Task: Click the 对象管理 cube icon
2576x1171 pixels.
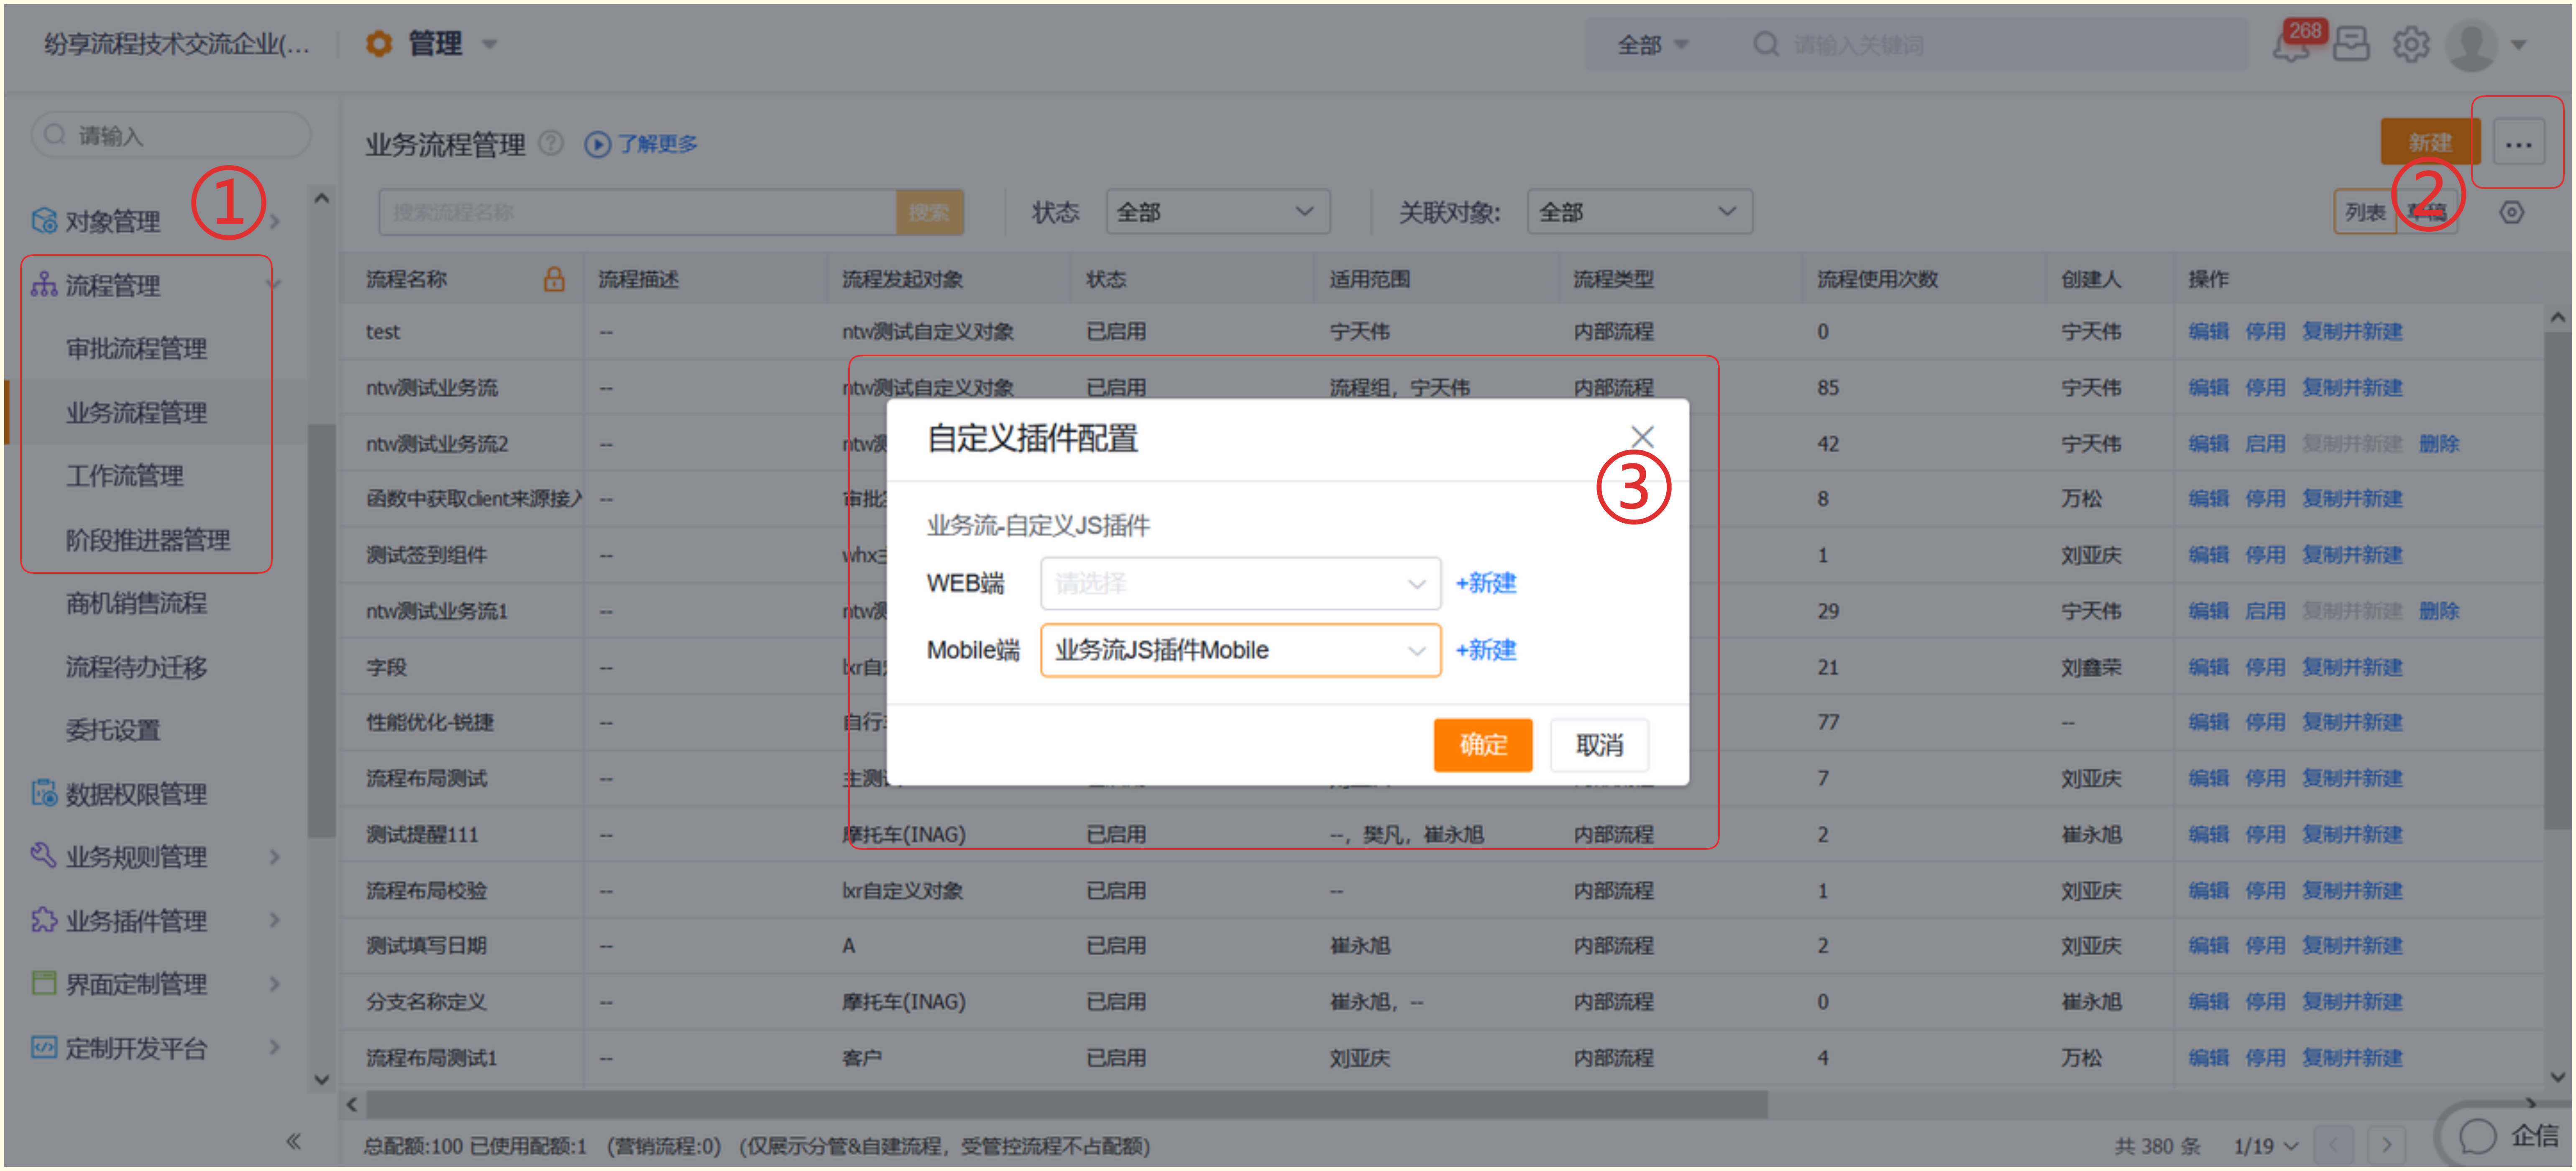Action: point(44,221)
